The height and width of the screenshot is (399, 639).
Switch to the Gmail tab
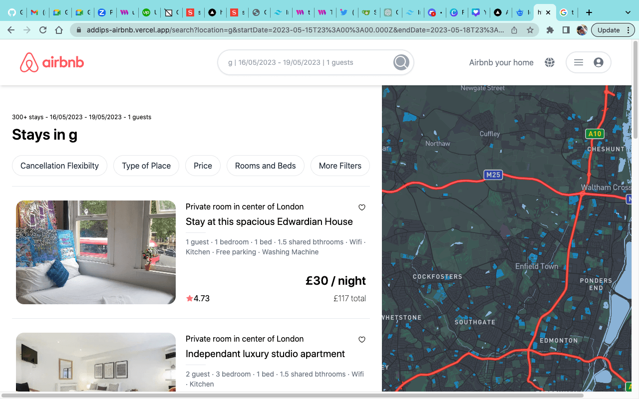pos(37,12)
